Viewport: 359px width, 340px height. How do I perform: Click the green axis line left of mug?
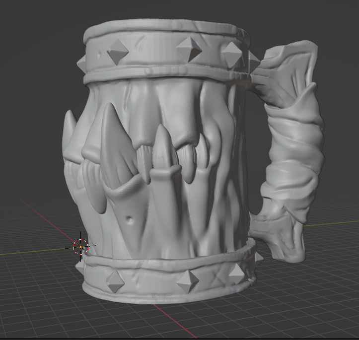tap(34, 251)
